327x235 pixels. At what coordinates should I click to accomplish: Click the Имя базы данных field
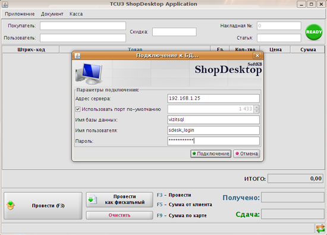(213, 120)
